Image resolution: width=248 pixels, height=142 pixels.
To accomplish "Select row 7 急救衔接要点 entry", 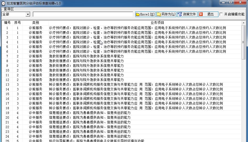I will (86, 56).
